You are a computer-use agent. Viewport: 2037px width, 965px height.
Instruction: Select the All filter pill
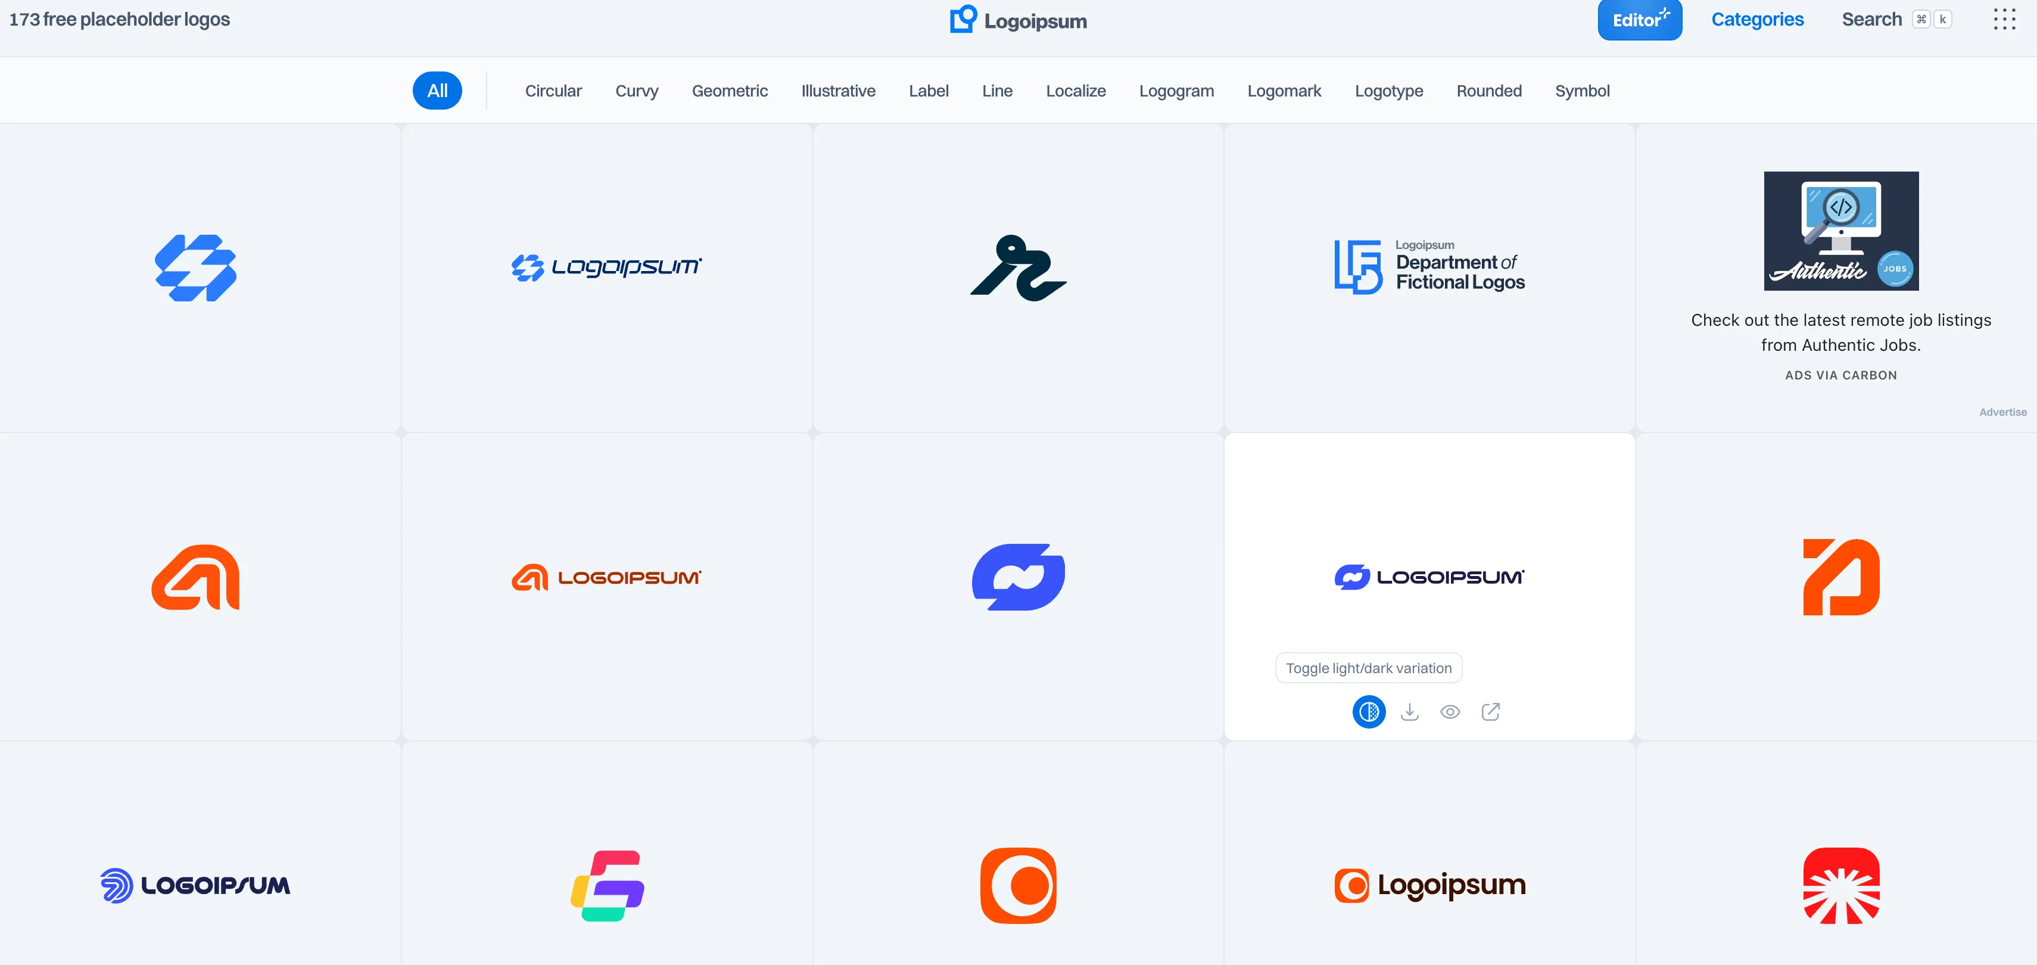click(437, 91)
